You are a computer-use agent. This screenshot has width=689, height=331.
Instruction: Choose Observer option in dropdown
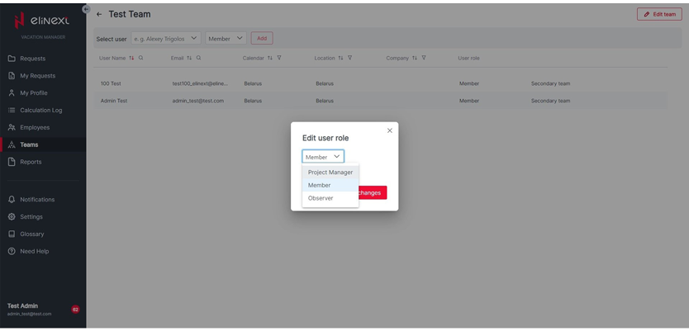pos(321,197)
